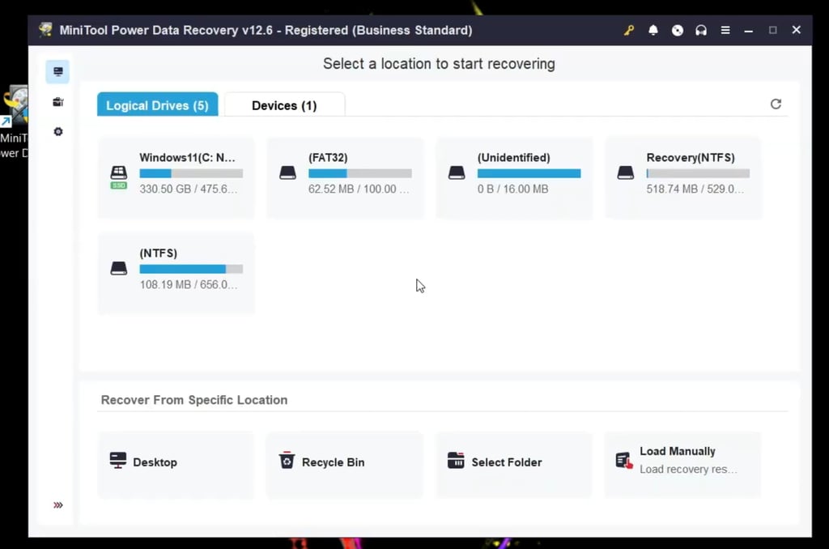The image size is (829, 549).
Task: Click the Select Folder icon
Action: (x=456, y=460)
